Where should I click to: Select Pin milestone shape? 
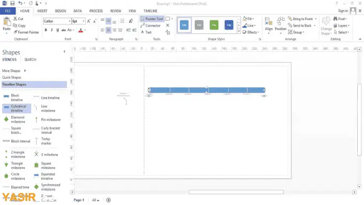click(x=48, y=120)
